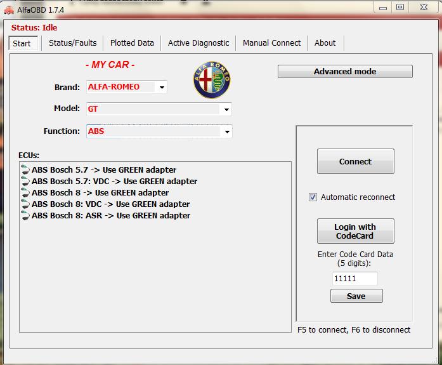This screenshot has height=365, width=442.
Task: Open the Manual Connect tab
Action: (x=272, y=43)
